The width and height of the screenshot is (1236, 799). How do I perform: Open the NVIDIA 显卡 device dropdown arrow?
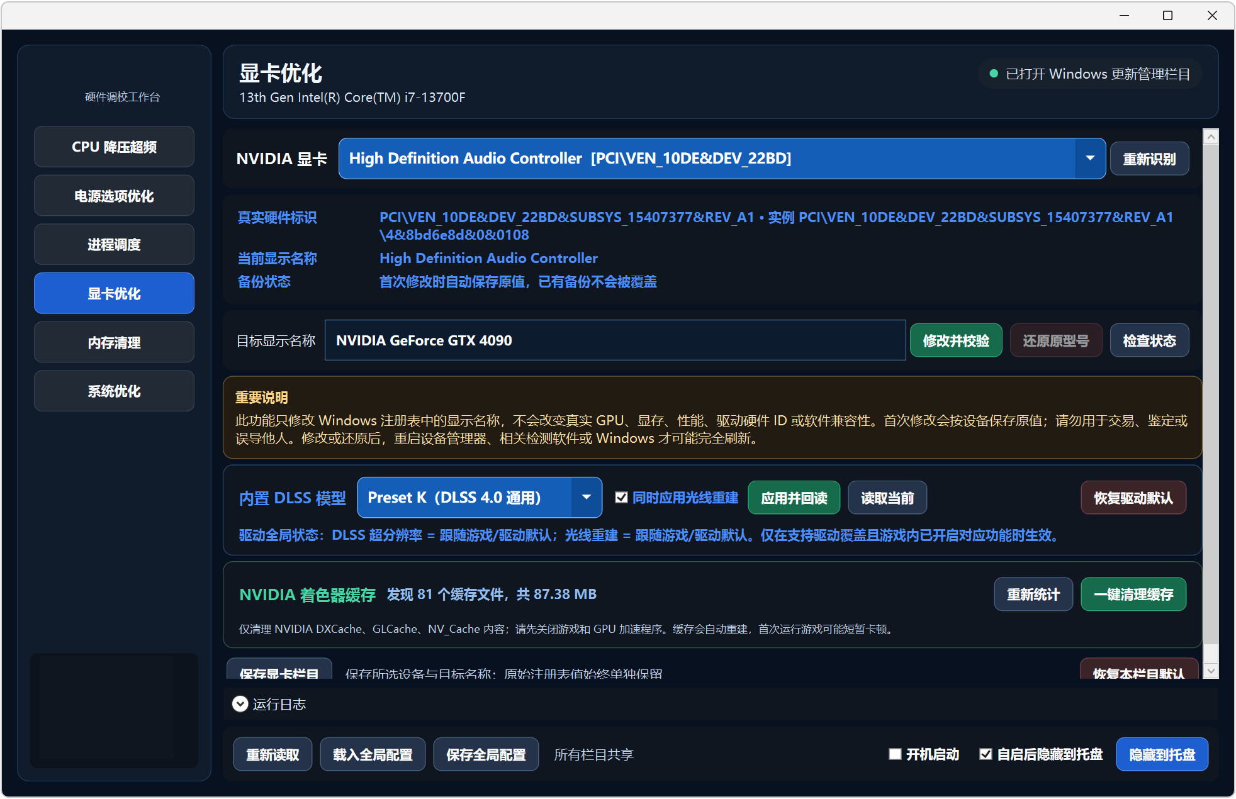point(1089,159)
